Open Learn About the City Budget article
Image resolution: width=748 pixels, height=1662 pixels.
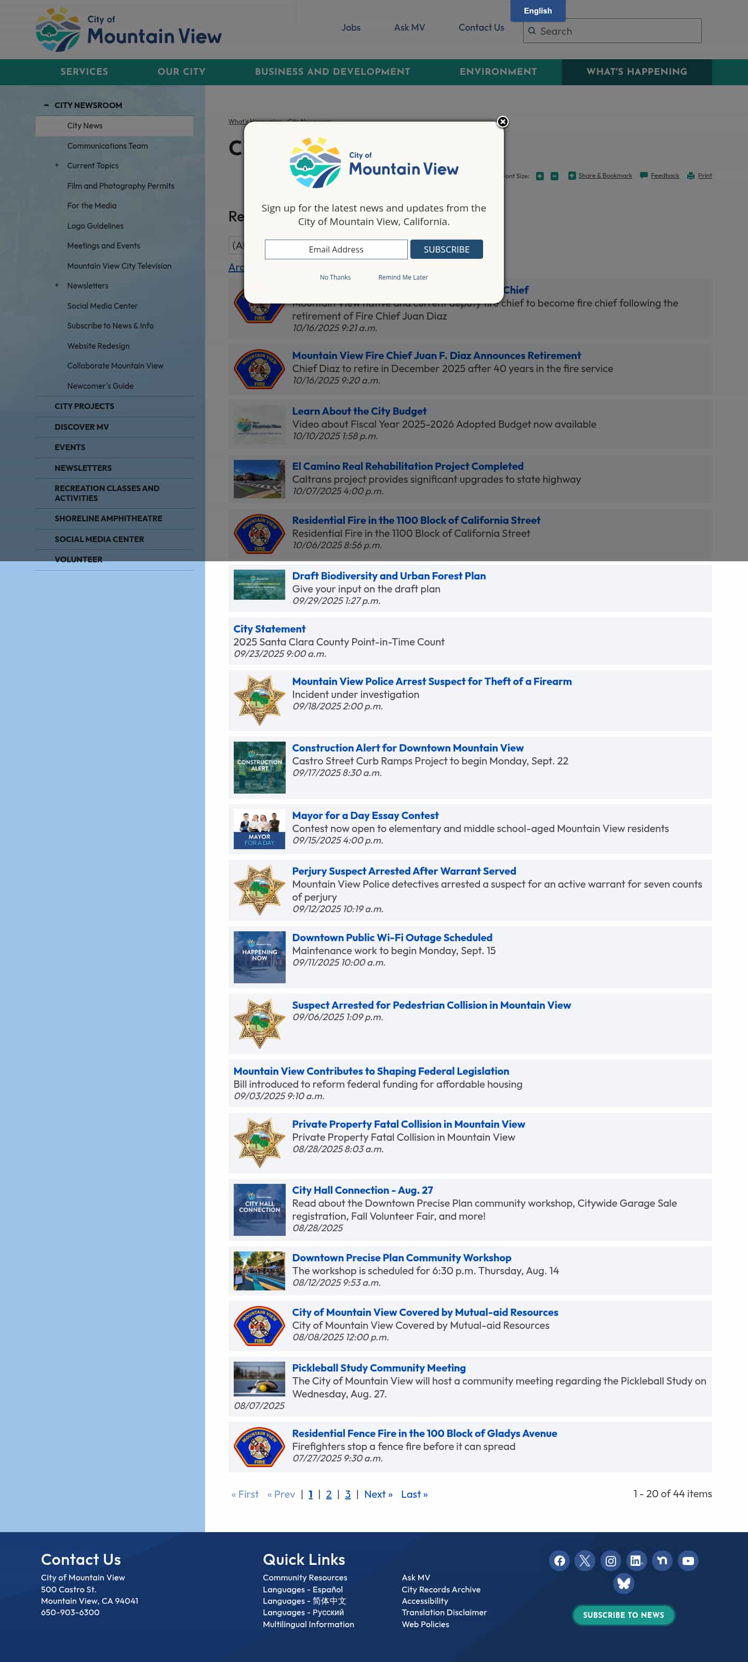tap(359, 411)
